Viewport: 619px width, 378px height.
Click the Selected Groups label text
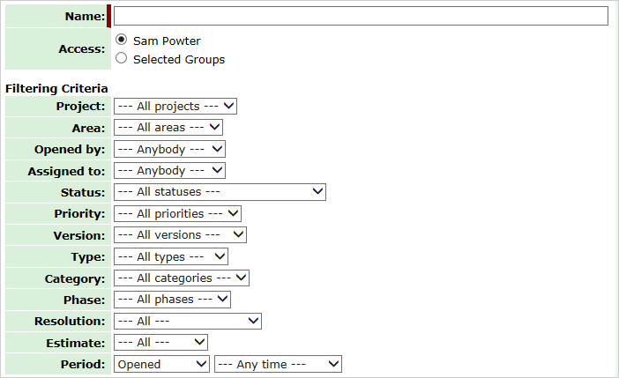179,59
